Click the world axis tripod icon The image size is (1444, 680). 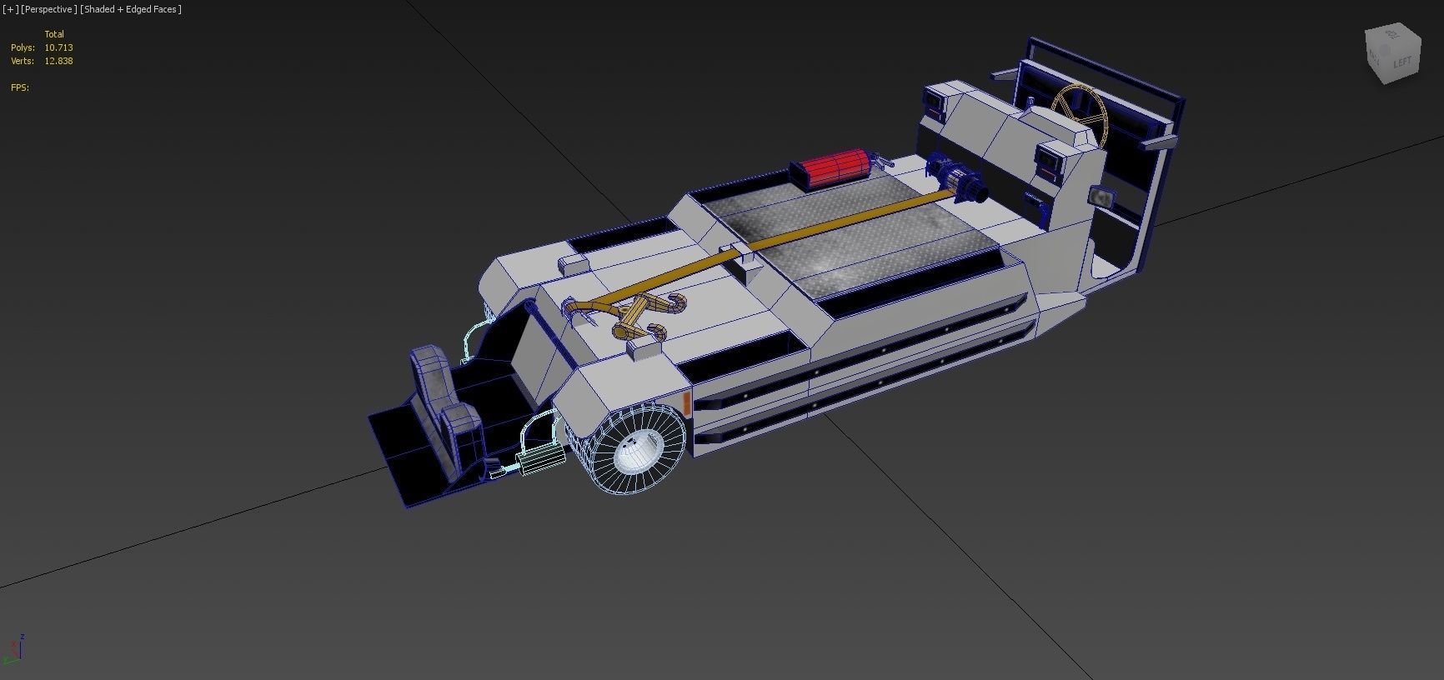pyautogui.click(x=14, y=650)
